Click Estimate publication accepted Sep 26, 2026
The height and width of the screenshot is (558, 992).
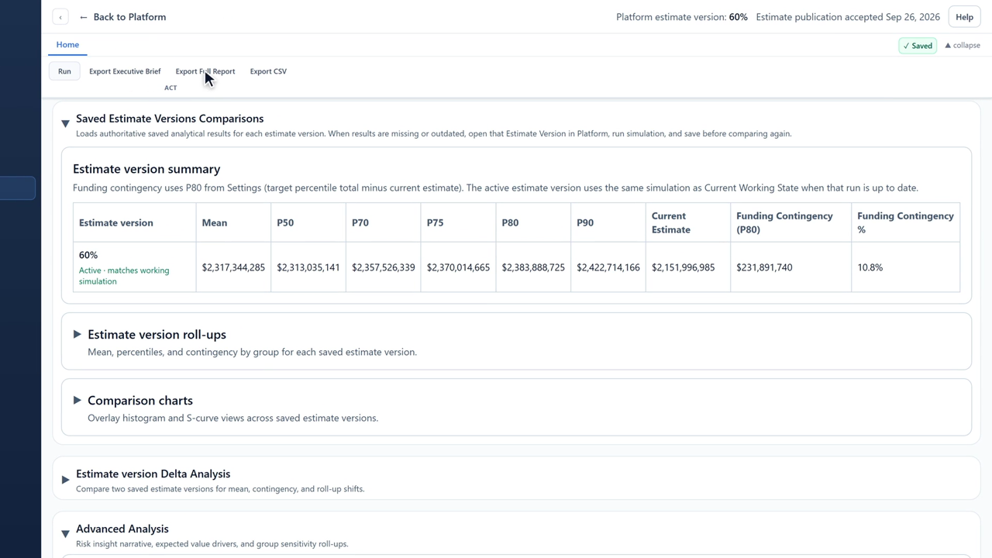click(848, 17)
